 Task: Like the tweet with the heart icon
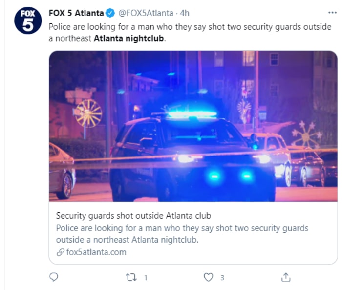(x=208, y=277)
